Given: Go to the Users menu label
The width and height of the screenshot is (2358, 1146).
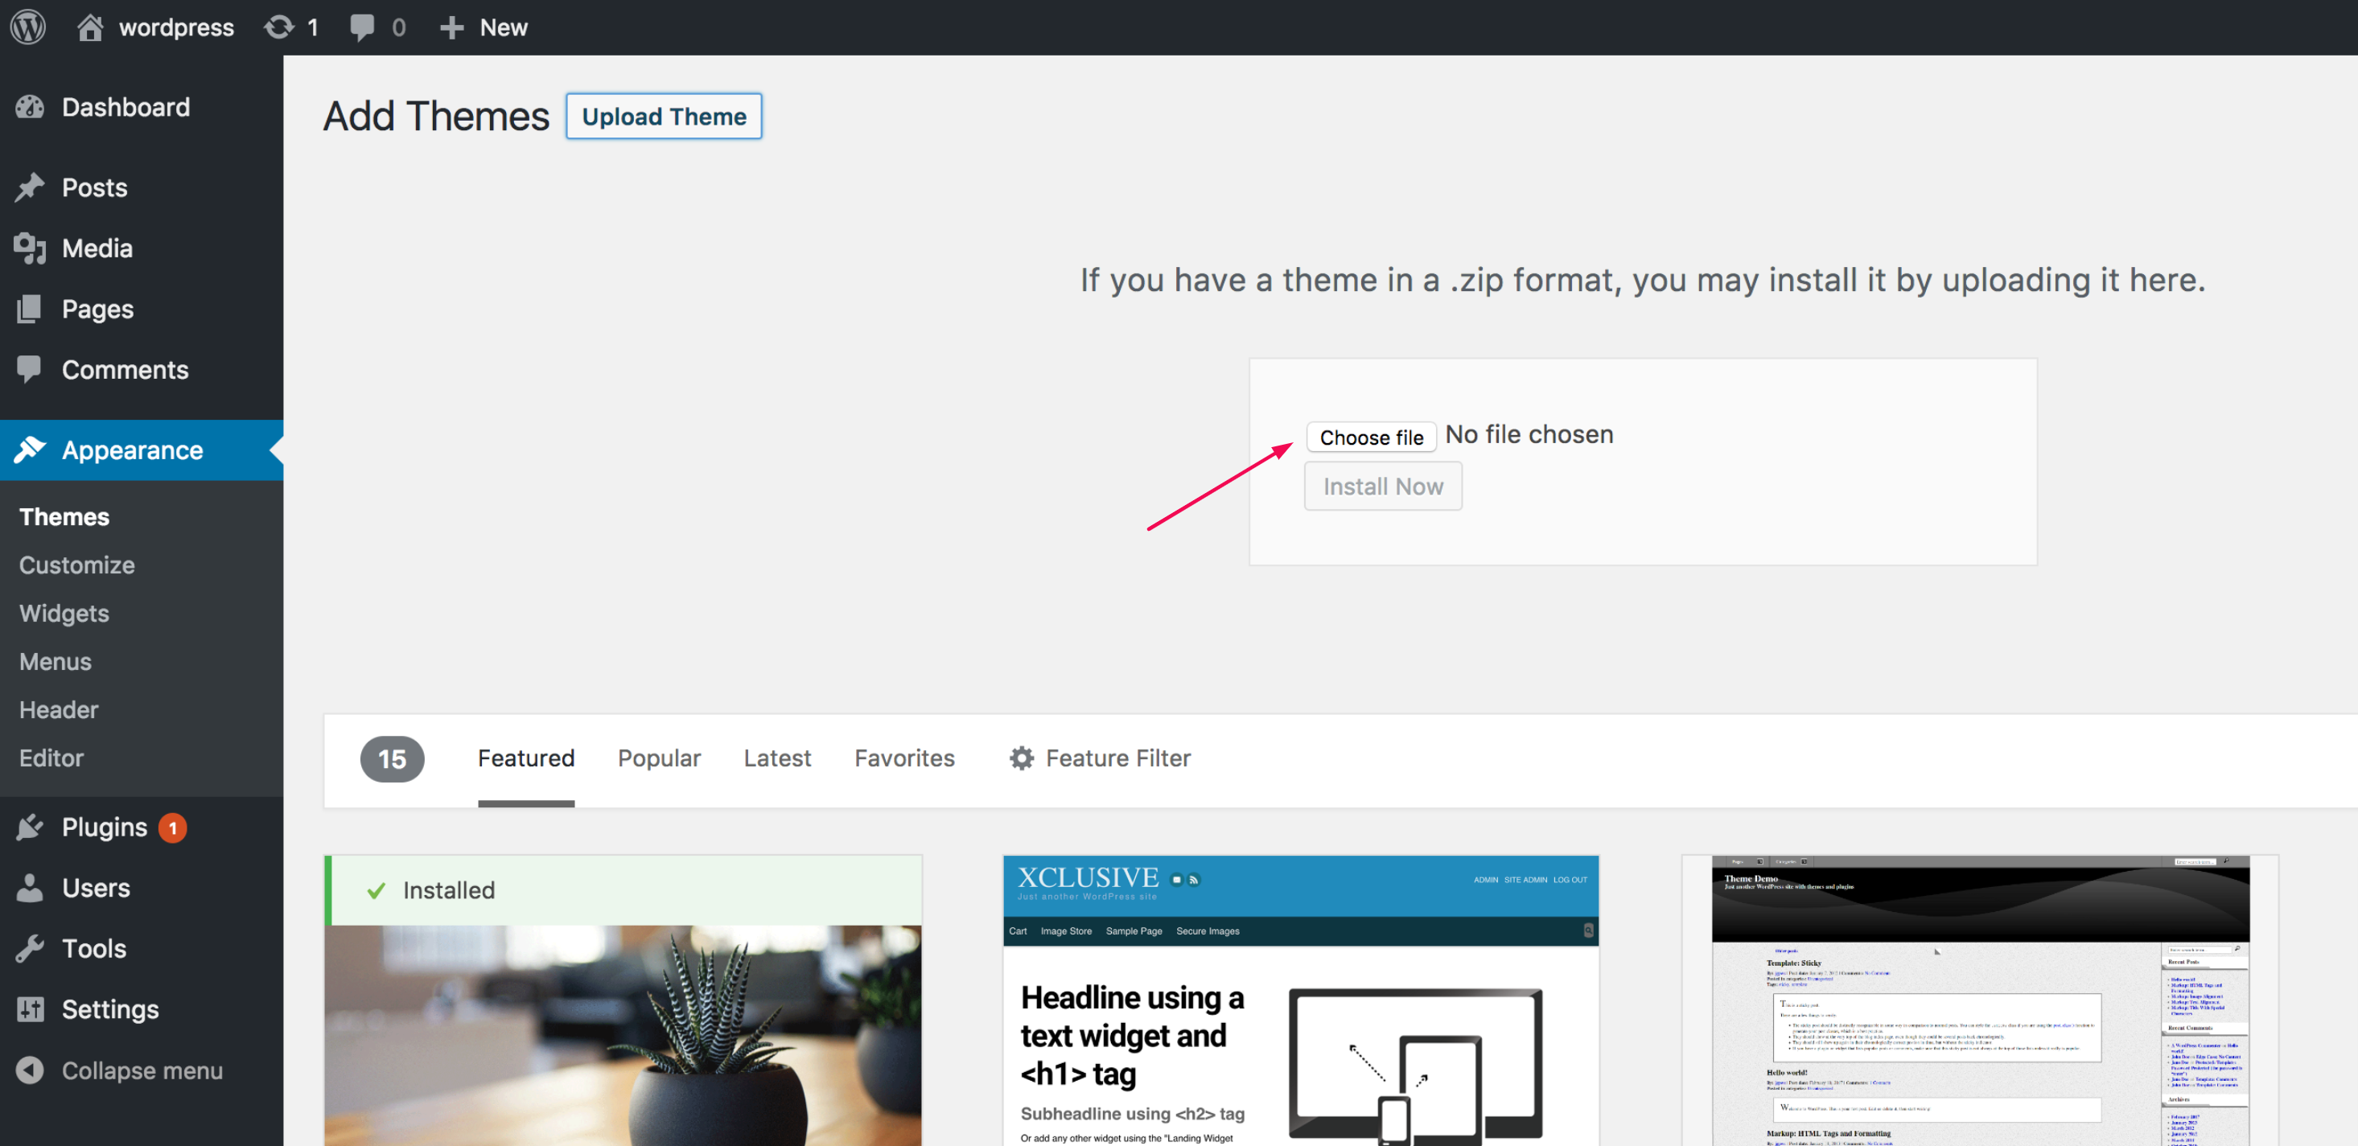Looking at the screenshot, I should (95, 888).
